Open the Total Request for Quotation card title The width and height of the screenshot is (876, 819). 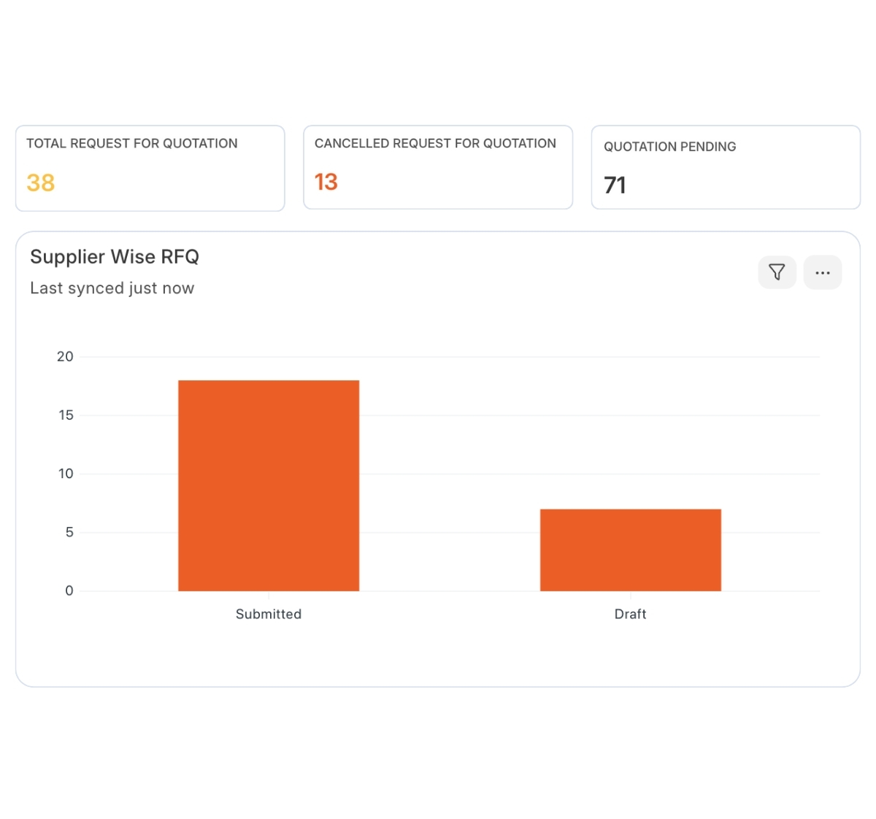[132, 144]
